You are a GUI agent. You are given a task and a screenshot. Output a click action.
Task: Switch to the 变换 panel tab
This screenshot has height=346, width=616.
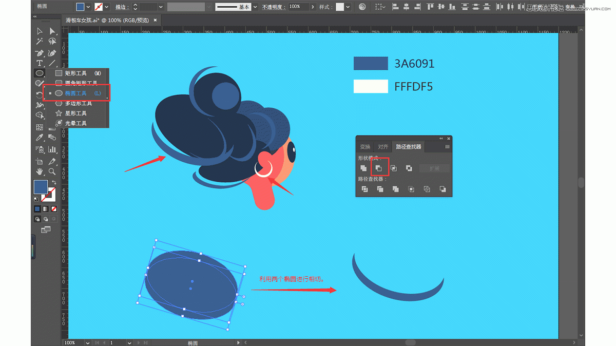tap(365, 147)
